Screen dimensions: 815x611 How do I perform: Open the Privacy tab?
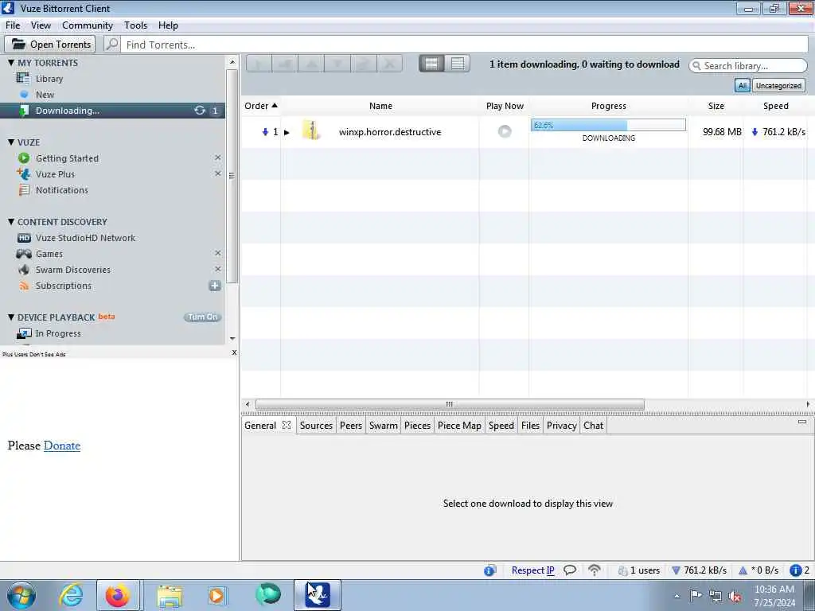tap(561, 425)
